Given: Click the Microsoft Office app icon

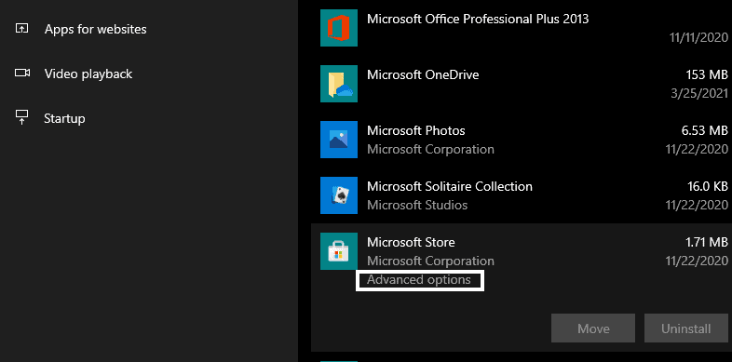Looking at the screenshot, I should [x=339, y=28].
